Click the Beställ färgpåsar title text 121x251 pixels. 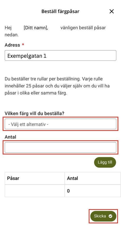[x=60, y=11]
